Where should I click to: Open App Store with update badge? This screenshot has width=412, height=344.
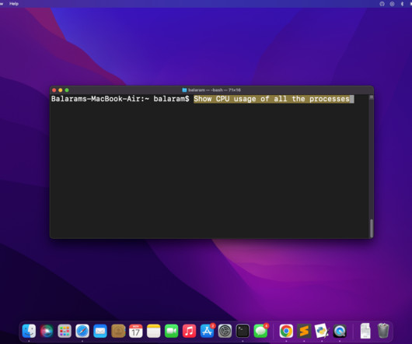coord(207,331)
